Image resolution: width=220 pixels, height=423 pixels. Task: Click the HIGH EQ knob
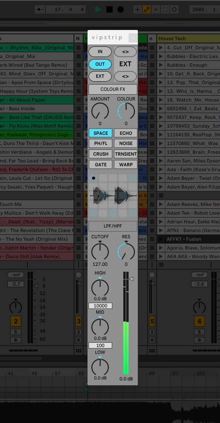point(100,287)
